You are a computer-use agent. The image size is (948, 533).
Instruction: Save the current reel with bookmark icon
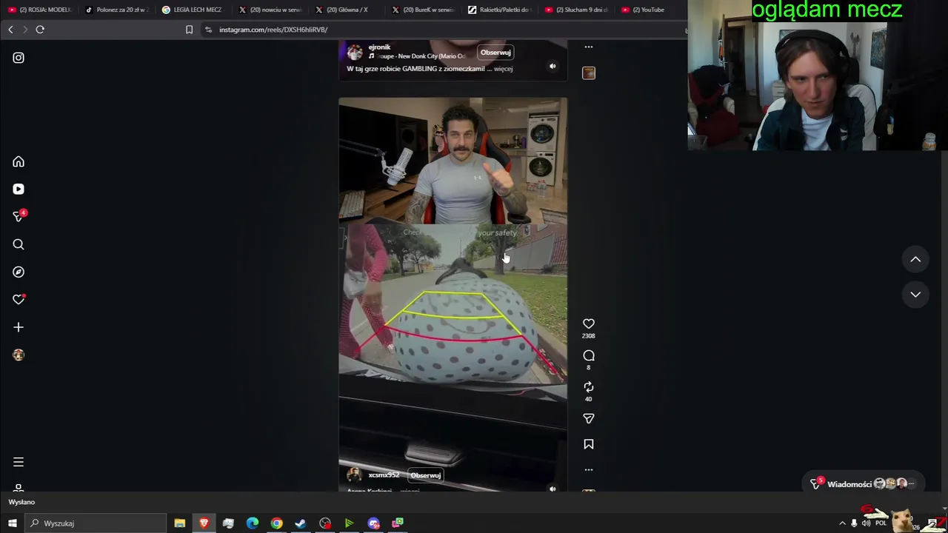[589, 444]
